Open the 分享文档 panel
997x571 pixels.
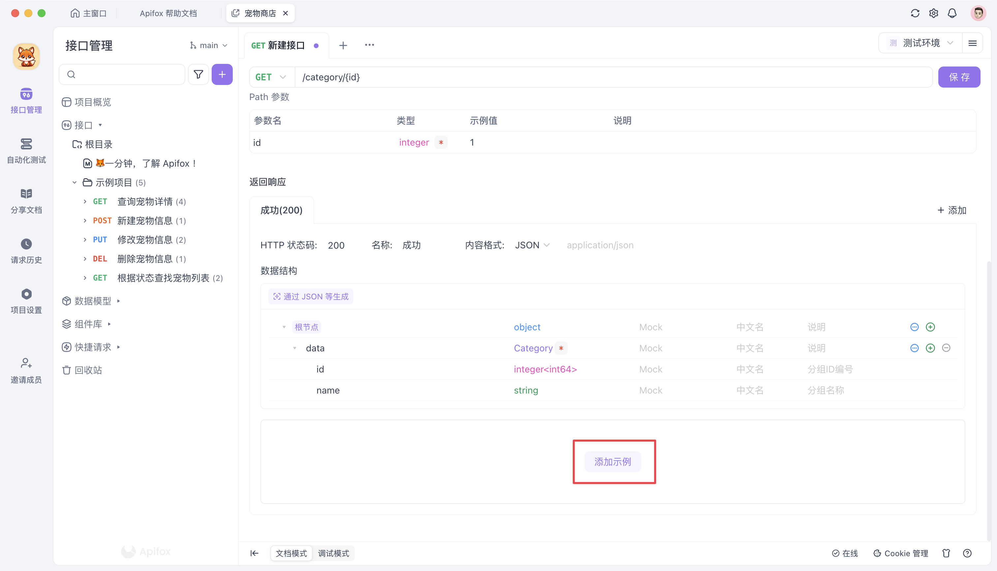[x=26, y=200]
